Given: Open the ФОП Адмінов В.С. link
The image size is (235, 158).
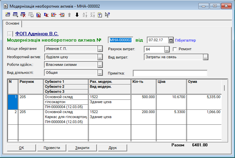Looking at the screenshot, I should coord(37,34).
